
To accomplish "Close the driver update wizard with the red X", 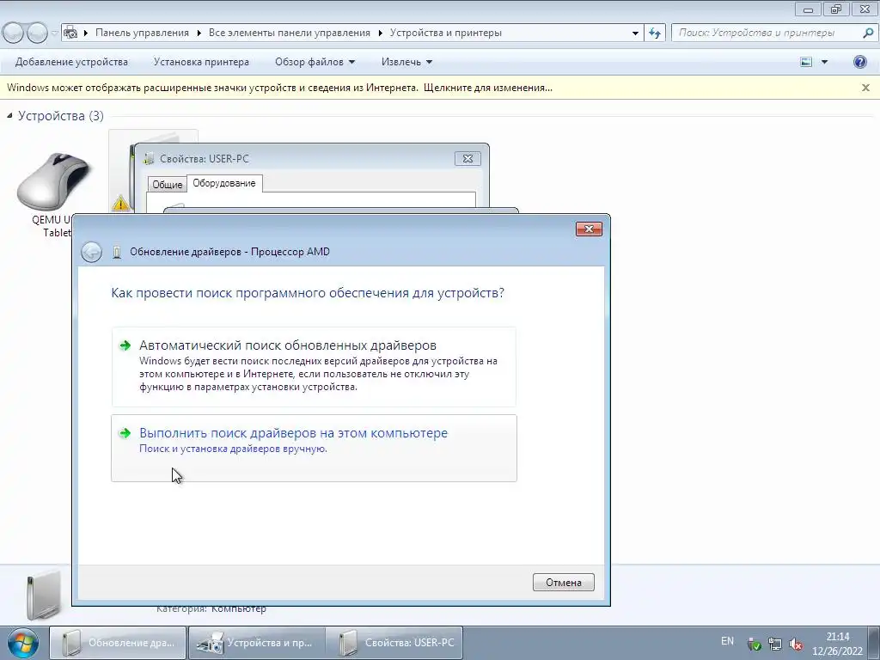I will point(589,229).
